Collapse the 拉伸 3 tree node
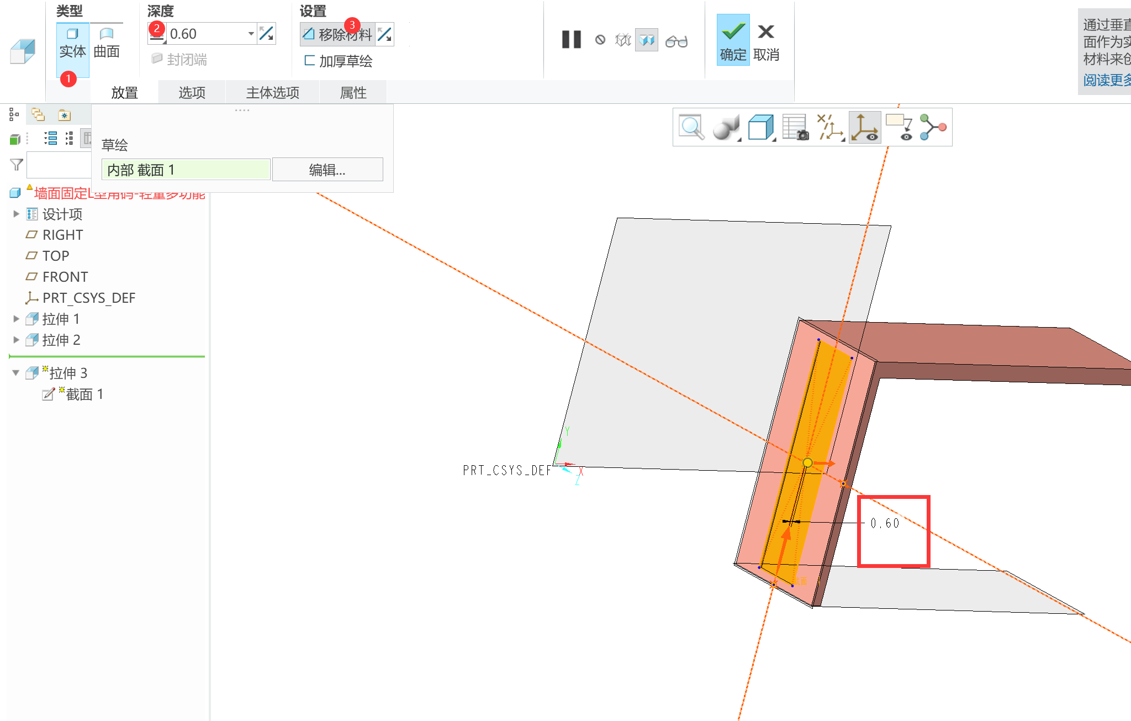The height and width of the screenshot is (721, 1131). pyautogui.click(x=16, y=373)
